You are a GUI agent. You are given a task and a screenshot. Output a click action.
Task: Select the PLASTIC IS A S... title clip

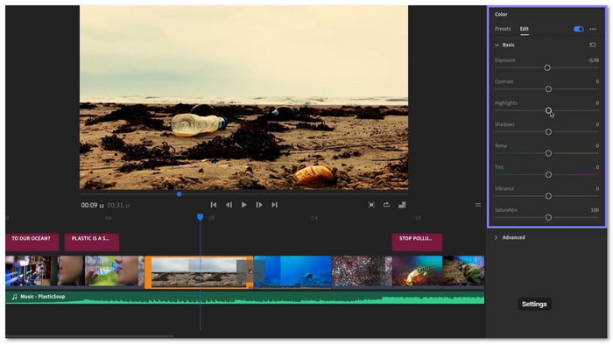coord(92,242)
